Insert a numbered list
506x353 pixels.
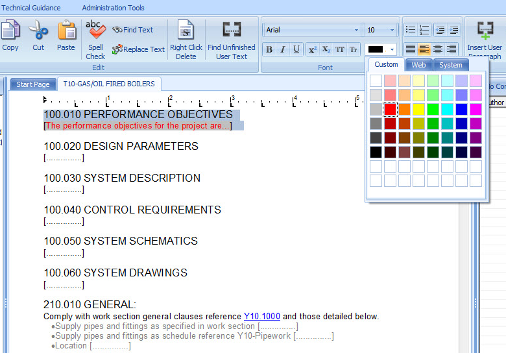[x=424, y=30]
